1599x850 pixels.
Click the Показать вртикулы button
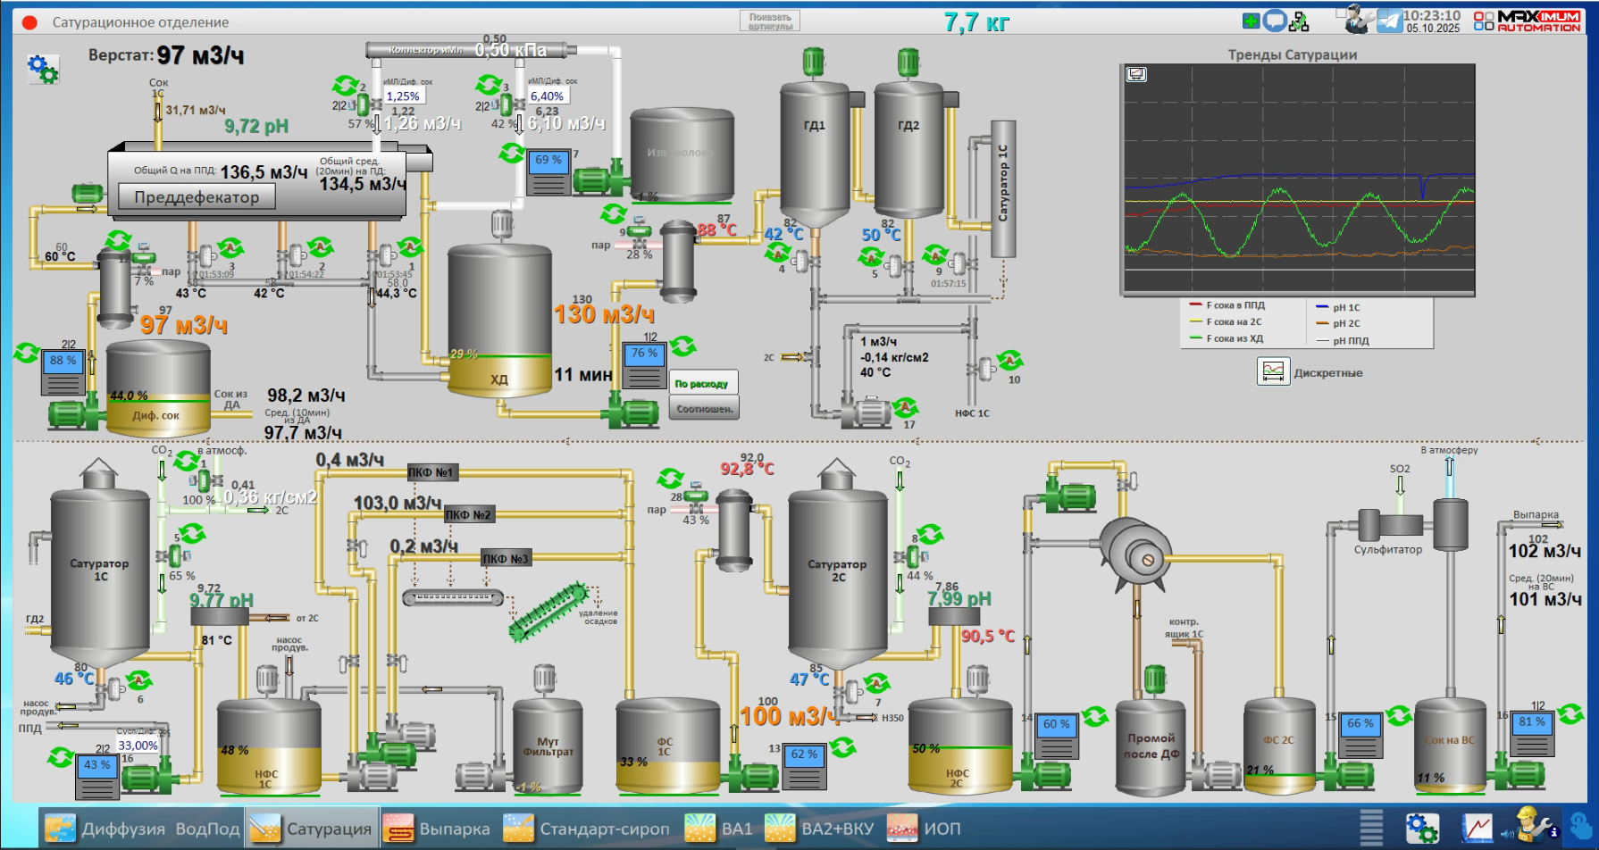pyautogui.click(x=769, y=21)
